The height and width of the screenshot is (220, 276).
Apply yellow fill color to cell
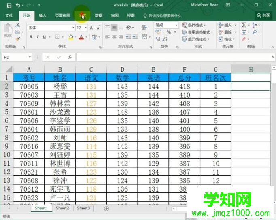pos(71,37)
